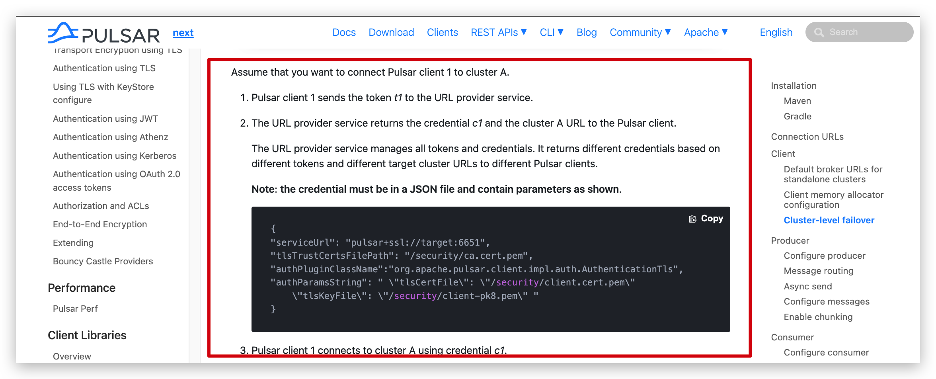This screenshot has width=936, height=379.
Task: Jump to Configure messages
Action: point(827,301)
